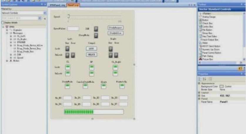Select the Meter control in toolbox
Viewport: 246px width, 134px height.
[205, 43]
